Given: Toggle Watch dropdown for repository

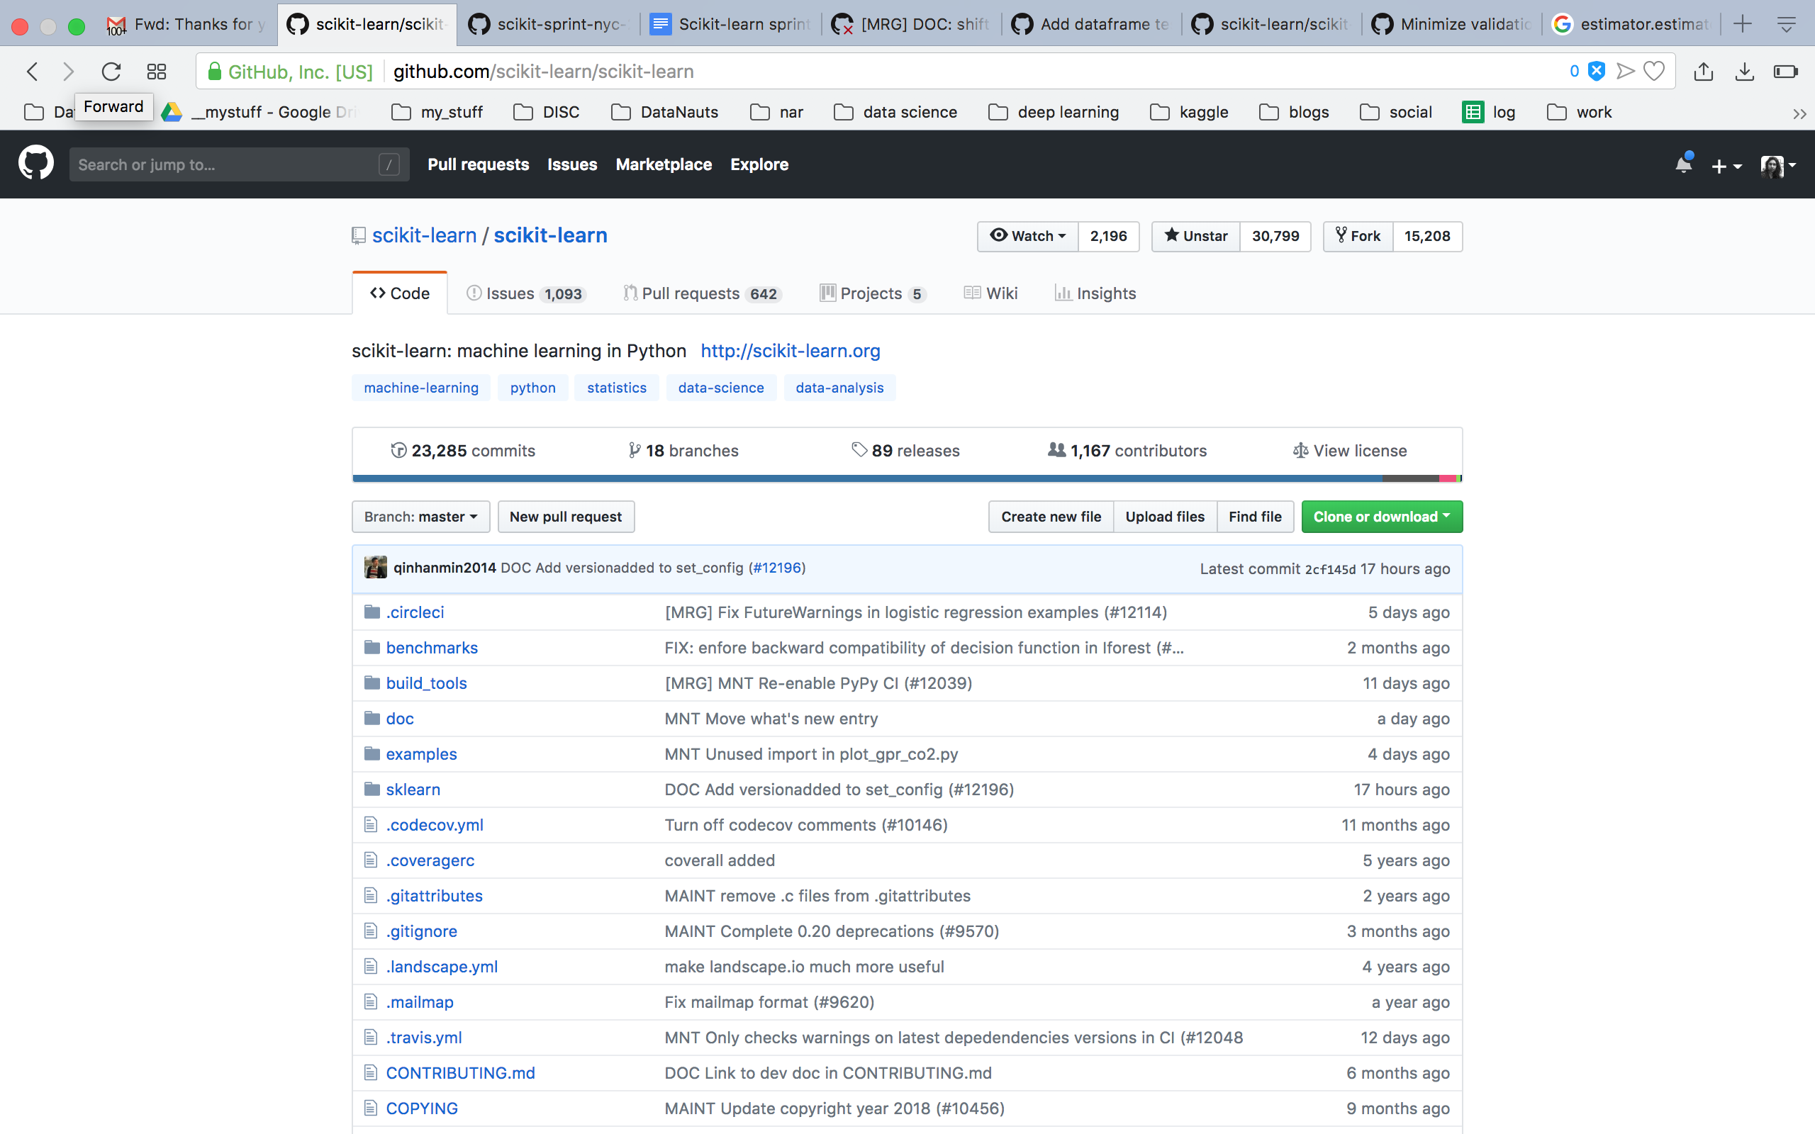Looking at the screenshot, I should click(1027, 236).
